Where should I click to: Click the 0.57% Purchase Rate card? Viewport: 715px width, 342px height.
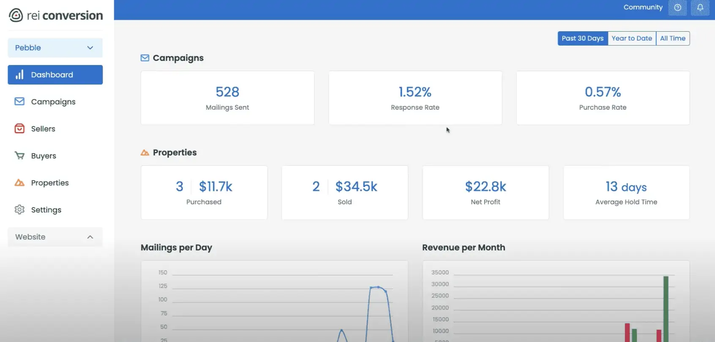[x=603, y=98]
